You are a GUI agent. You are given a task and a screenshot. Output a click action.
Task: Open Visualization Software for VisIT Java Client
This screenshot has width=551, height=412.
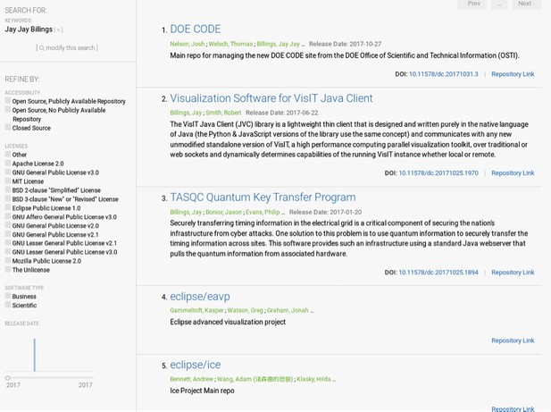(271, 98)
